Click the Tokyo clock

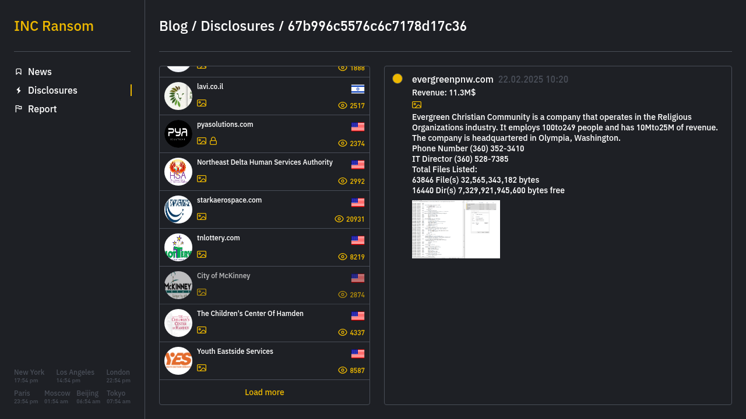[x=118, y=397]
